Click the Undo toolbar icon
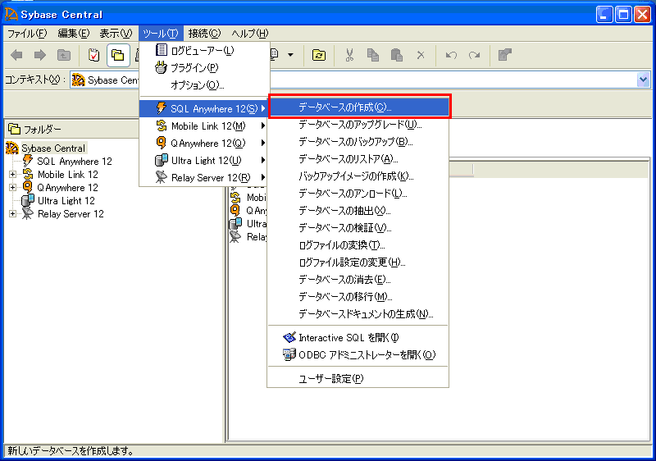656x461 pixels. click(450, 55)
